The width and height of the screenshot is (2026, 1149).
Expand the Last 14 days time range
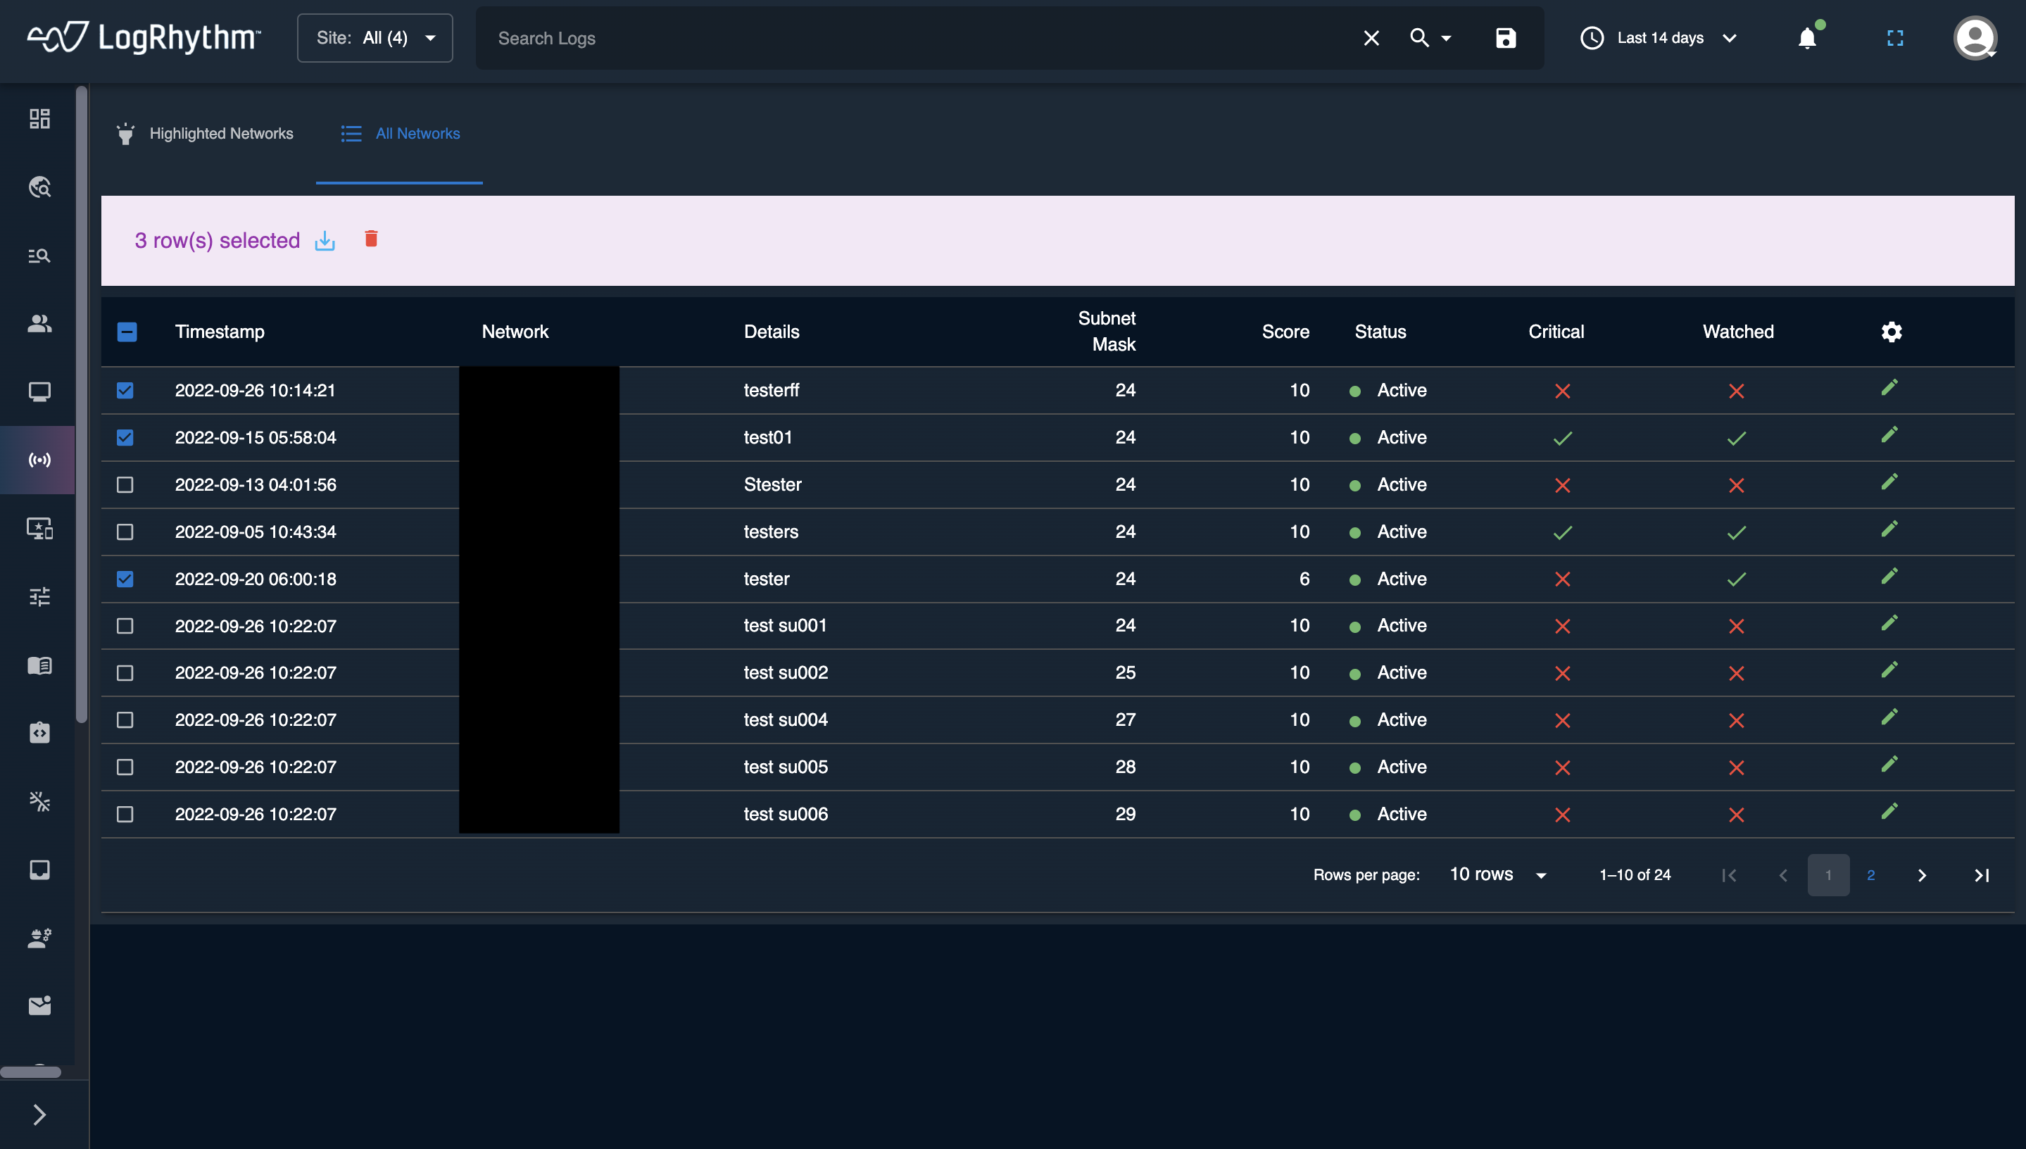pyautogui.click(x=1659, y=38)
